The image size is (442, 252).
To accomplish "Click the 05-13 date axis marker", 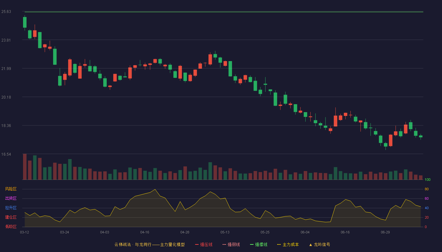I will point(225,232).
